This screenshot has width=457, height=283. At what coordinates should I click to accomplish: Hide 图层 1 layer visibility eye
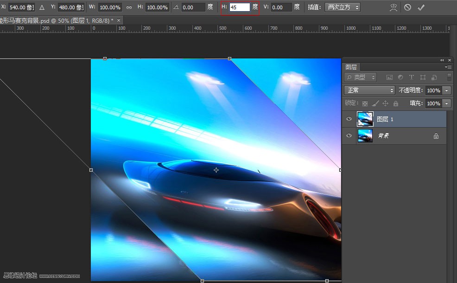click(x=349, y=119)
